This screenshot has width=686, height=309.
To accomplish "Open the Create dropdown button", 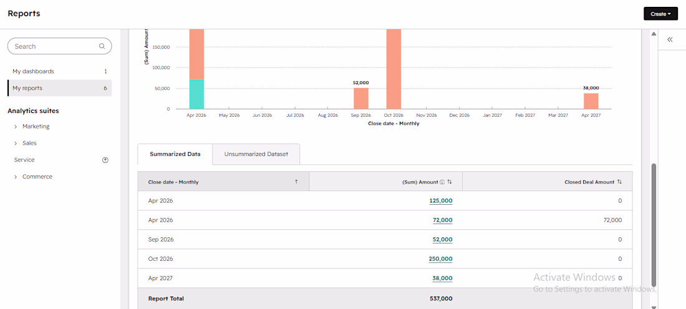I will (660, 14).
